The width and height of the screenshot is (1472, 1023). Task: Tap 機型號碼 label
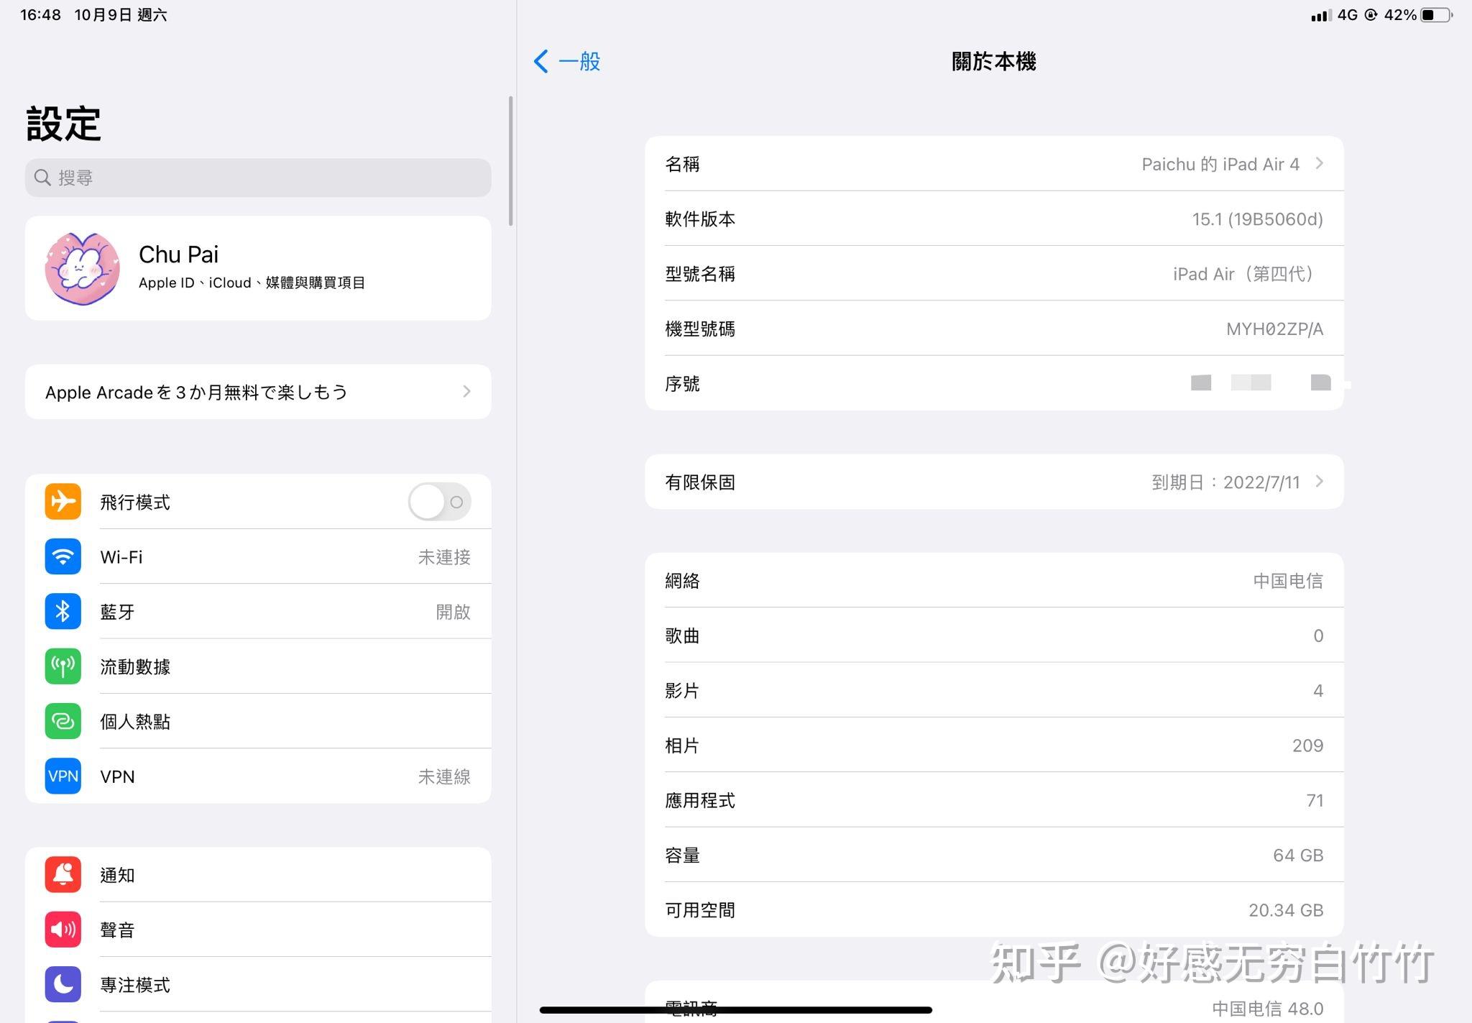700,329
